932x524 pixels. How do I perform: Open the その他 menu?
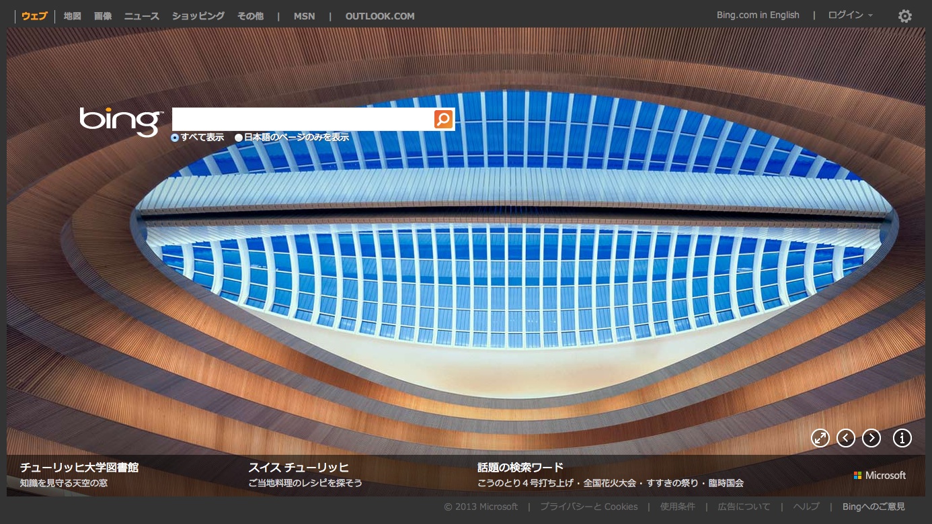[250, 16]
